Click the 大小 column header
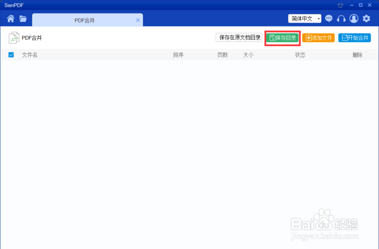Image resolution: width=379 pixels, height=249 pixels. pos(248,55)
